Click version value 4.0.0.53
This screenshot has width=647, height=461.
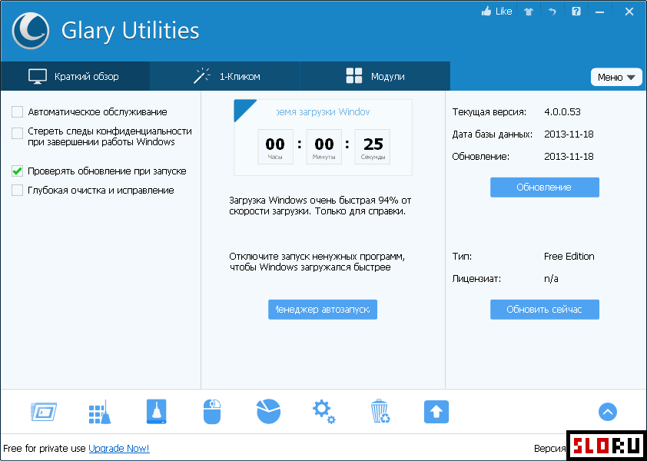562,112
